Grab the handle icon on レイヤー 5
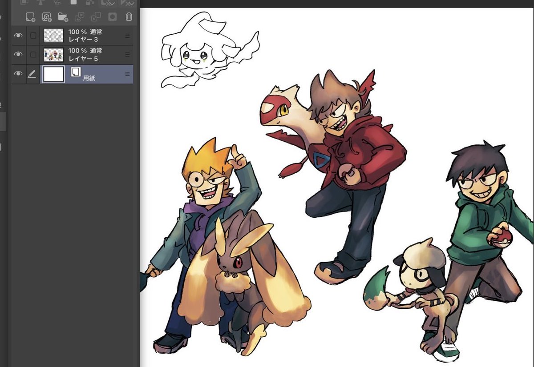Viewport: 534px width, 367px height. tap(127, 55)
